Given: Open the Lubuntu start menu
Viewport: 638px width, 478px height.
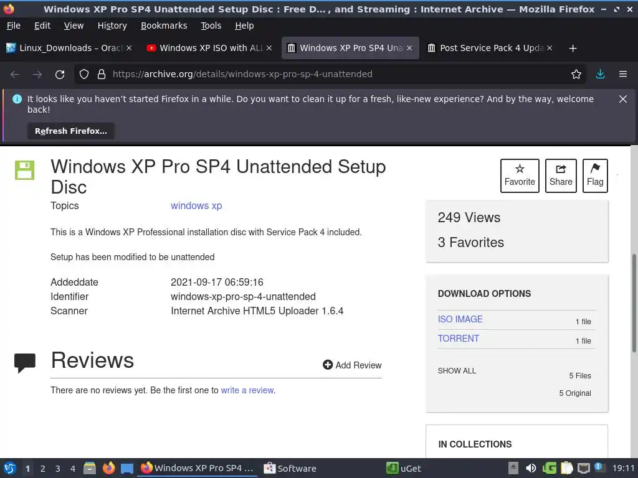Looking at the screenshot, I should click(10, 468).
